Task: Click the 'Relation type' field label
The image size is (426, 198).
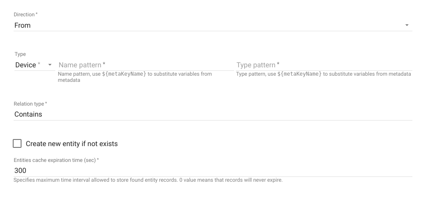Action: (x=30, y=104)
